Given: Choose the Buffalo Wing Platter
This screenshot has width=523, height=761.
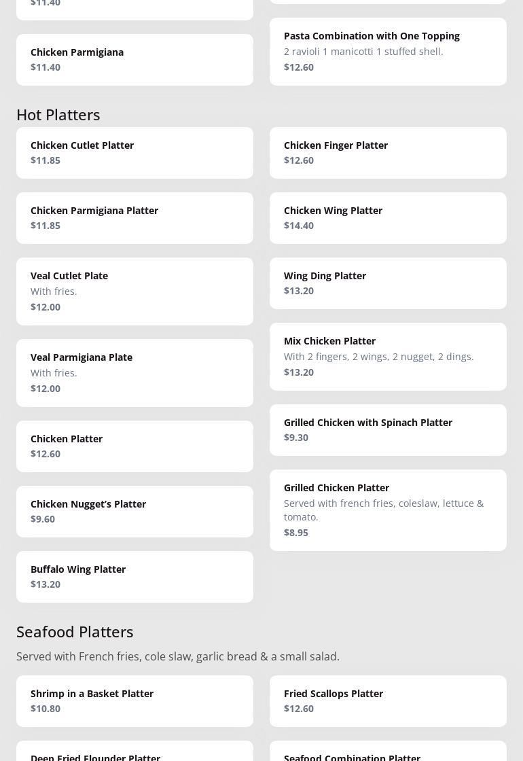Looking at the screenshot, I should 134,577.
